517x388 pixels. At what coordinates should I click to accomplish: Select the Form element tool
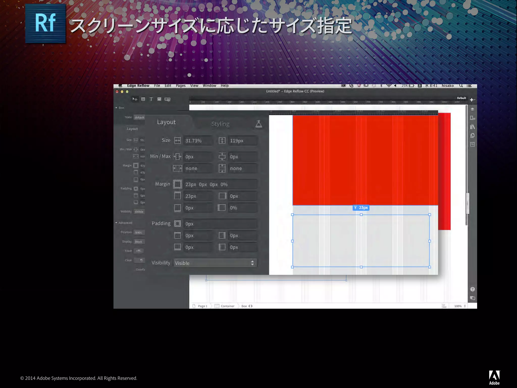click(x=167, y=99)
